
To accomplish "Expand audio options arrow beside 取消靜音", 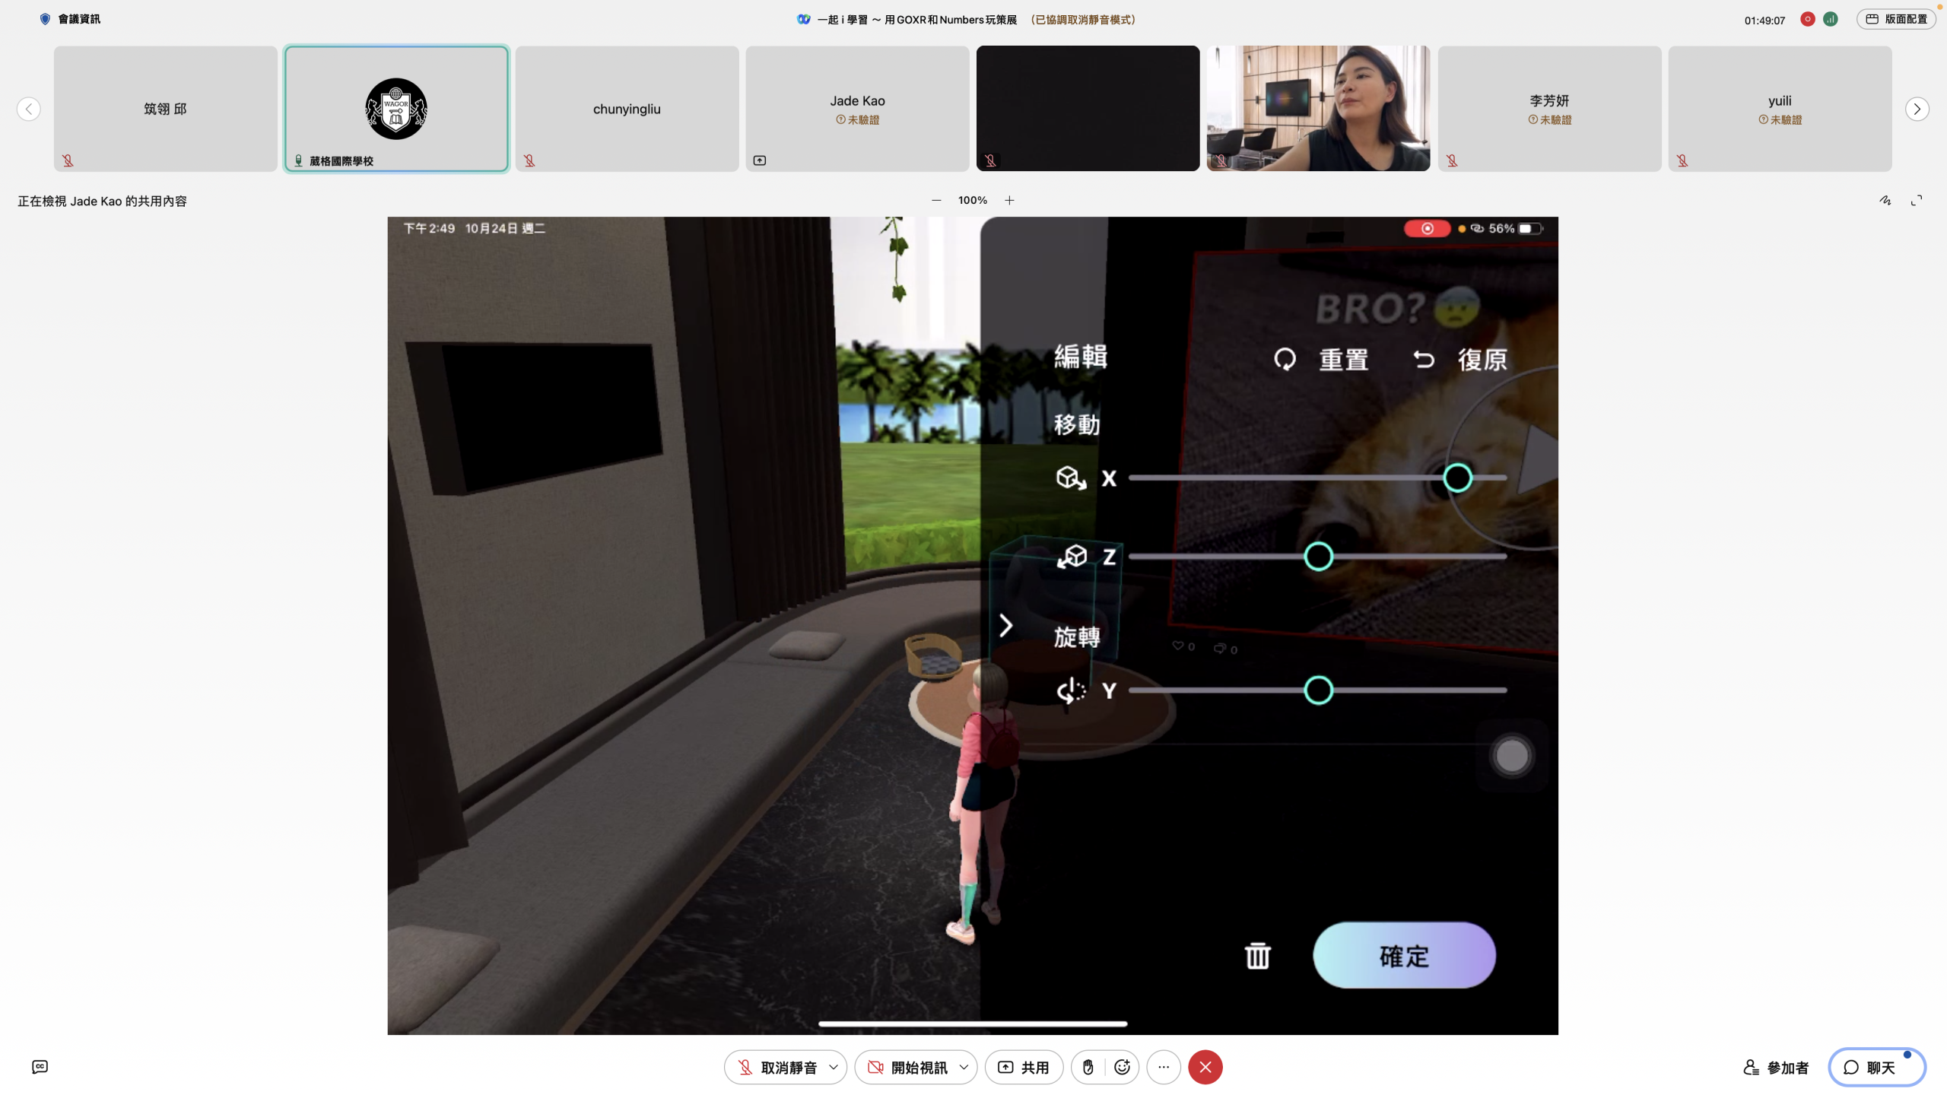I will coord(834,1067).
